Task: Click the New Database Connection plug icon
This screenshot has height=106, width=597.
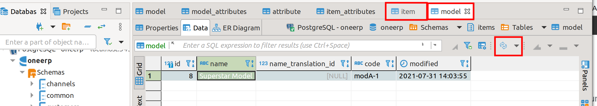Action: coord(40,27)
